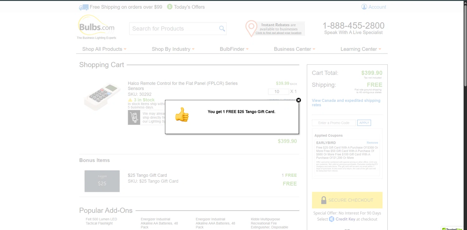Image resolution: width=467 pixels, height=230 pixels.
Task: Open Shop By Industry menu
Action: (x=173, y=49)
